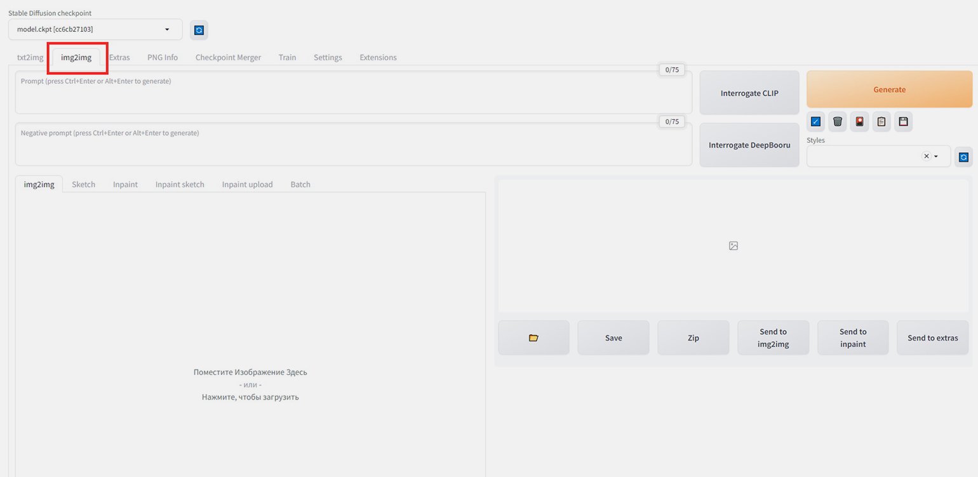Switch to the txt2img tab
Screen dimensions: 978x477
30,57
